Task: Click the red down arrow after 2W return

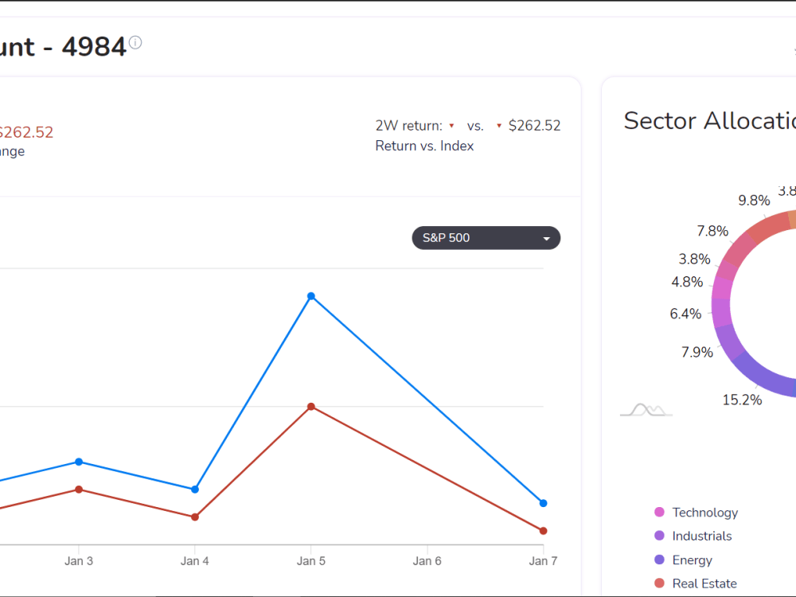Action: coord(451,126)
